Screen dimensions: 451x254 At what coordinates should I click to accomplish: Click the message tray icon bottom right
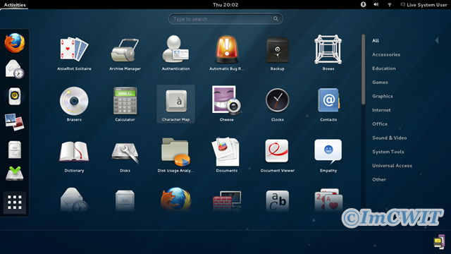point(439,242)
